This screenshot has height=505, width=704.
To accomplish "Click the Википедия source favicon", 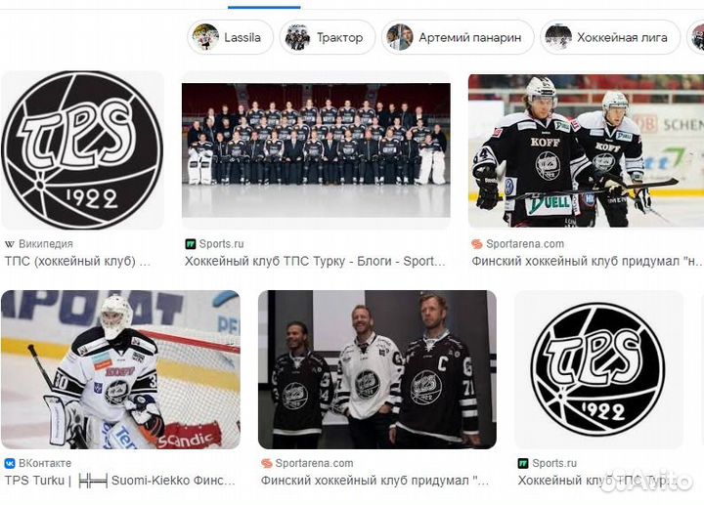I will pos(10,244).
